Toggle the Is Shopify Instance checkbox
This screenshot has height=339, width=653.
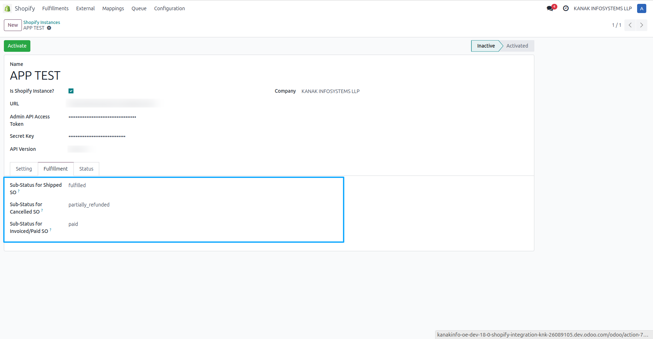point(71,91)
